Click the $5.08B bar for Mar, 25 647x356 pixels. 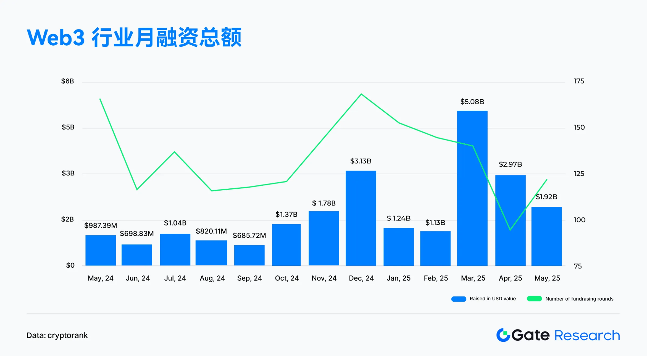(x=472, y=188)
